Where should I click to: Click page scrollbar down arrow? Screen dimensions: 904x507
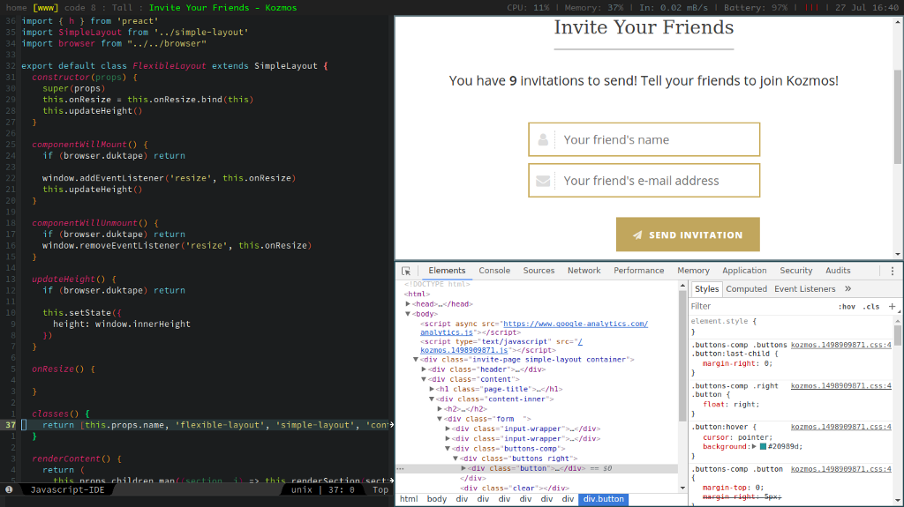898,254
